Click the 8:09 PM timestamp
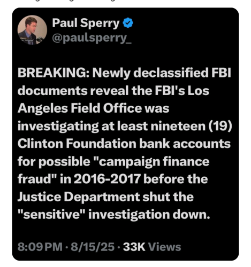The height and width of the screenshot is (267, 251). coord(40,247)
